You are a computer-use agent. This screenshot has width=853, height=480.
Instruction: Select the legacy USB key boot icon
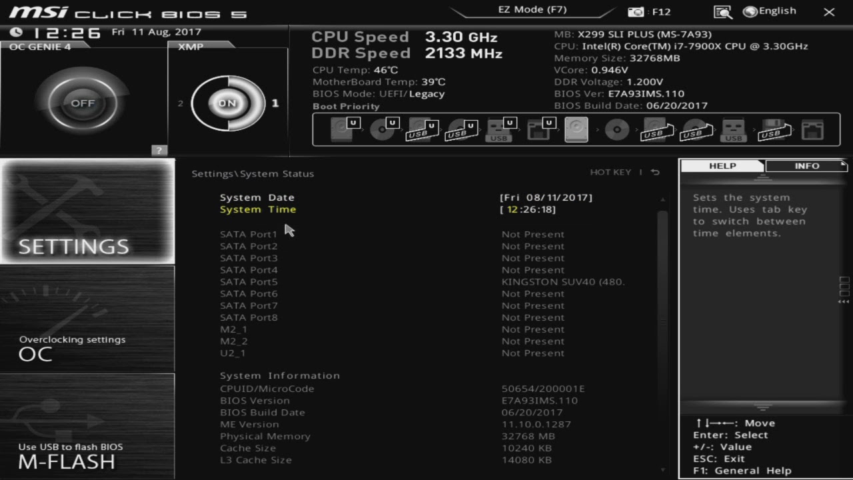[734, 129]
